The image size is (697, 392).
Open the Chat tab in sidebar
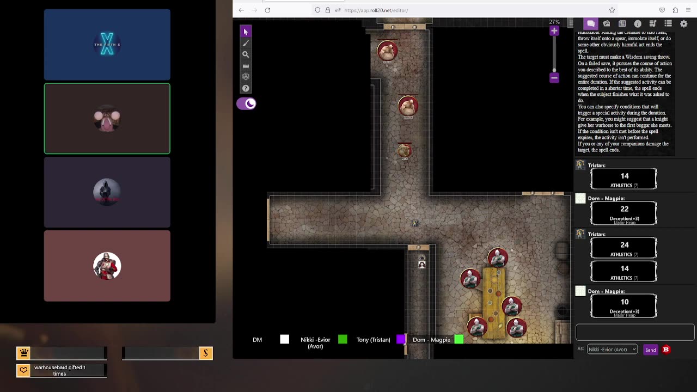(591, 23)
